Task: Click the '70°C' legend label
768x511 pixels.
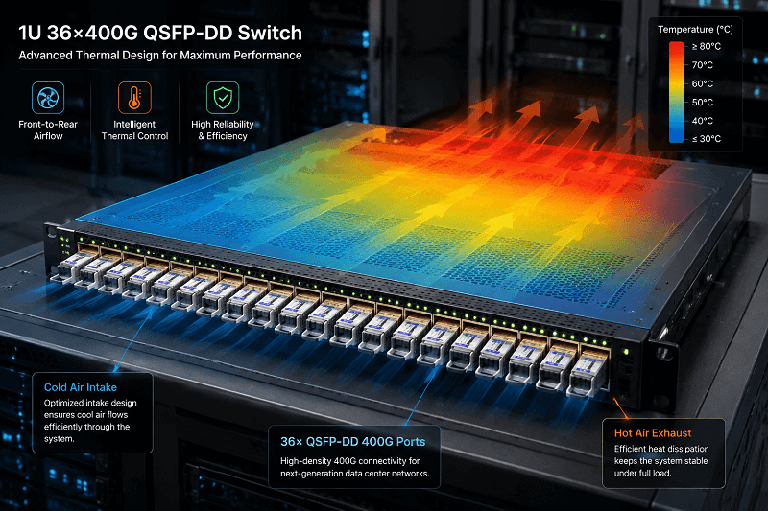Action: pos(703,65)
